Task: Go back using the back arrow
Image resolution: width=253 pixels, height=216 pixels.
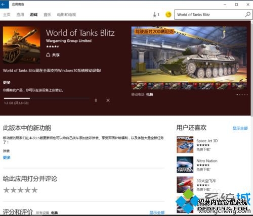Action: pos(5,4)
